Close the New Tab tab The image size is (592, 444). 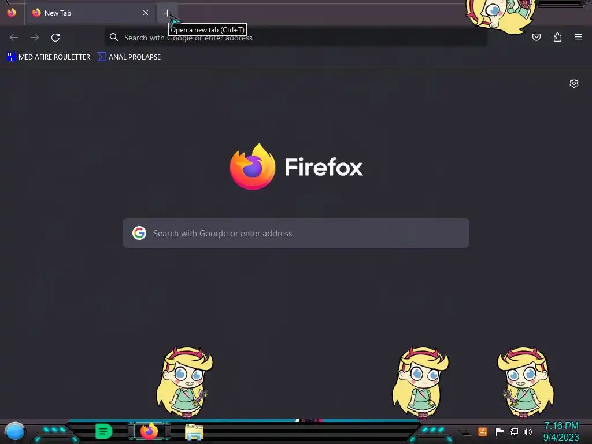[x=146, y=13]
